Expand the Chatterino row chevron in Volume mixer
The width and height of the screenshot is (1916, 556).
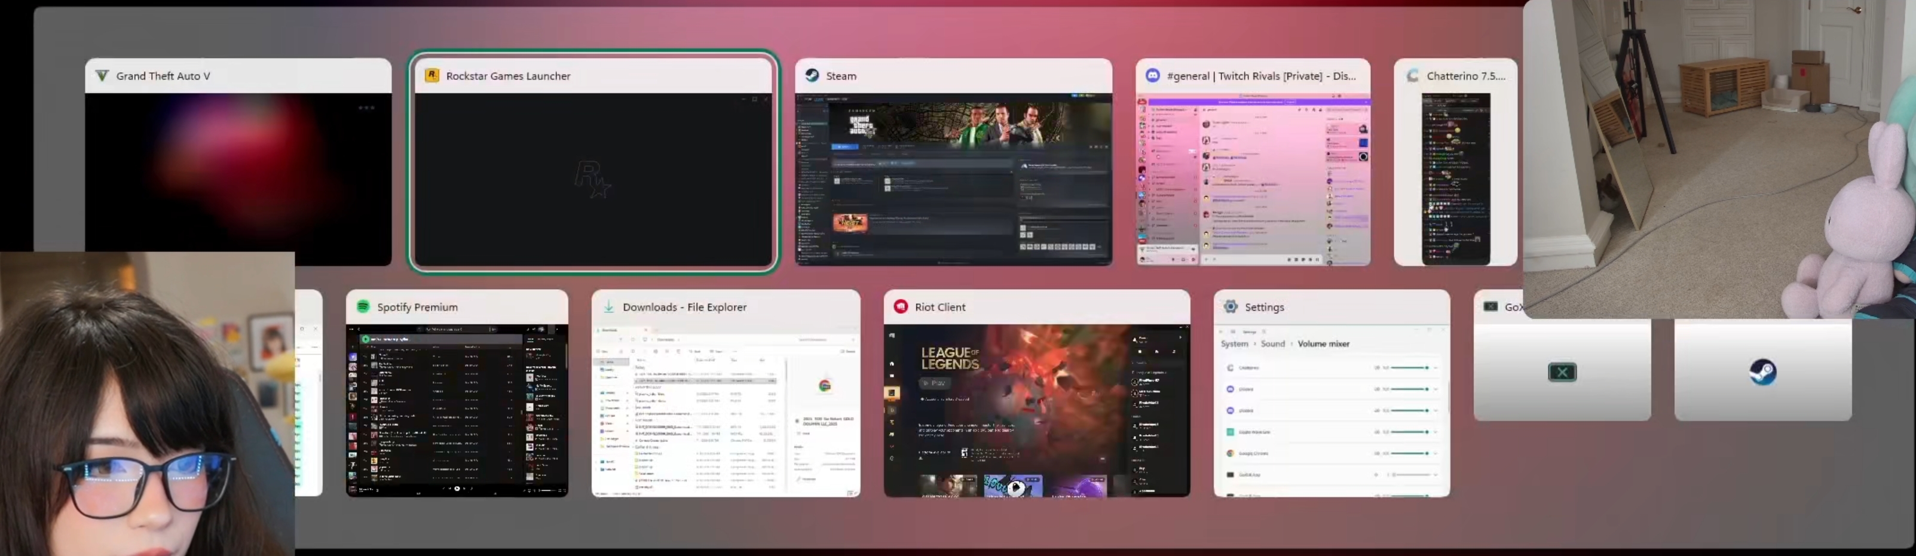1436,368
